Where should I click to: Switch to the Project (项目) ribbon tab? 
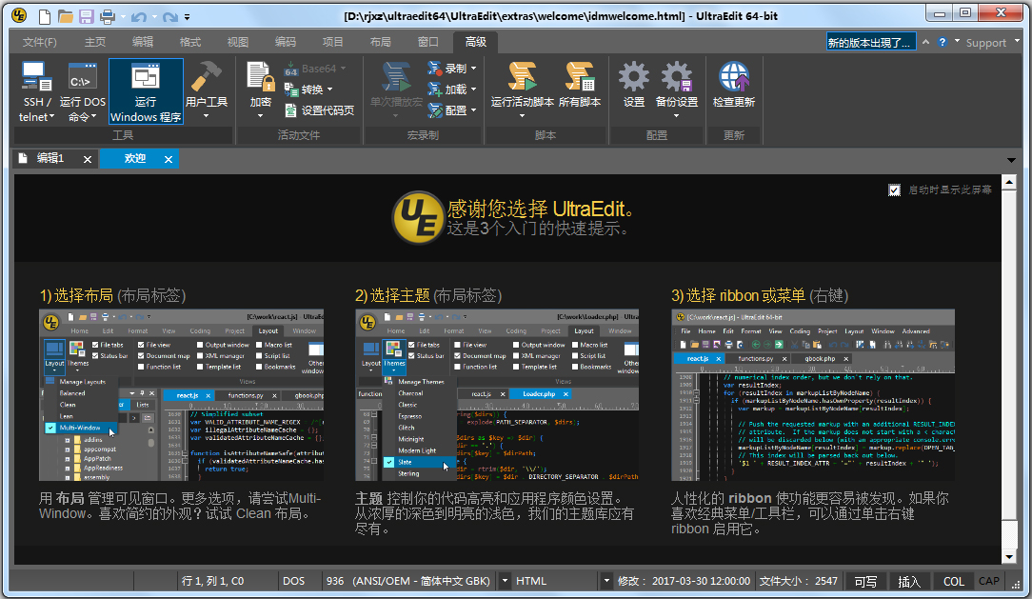(332, 42)
